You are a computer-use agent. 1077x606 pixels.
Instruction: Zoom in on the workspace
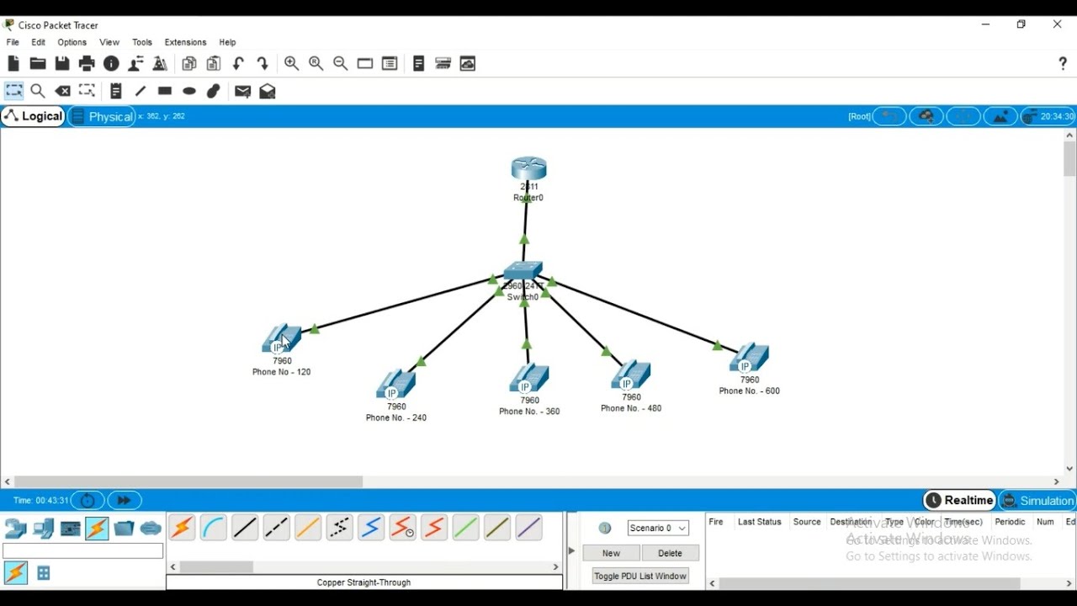pos(292,64)
